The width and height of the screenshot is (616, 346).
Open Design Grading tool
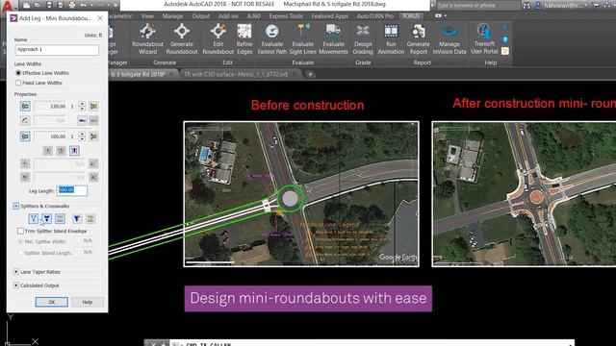click(x=363, y=38)
